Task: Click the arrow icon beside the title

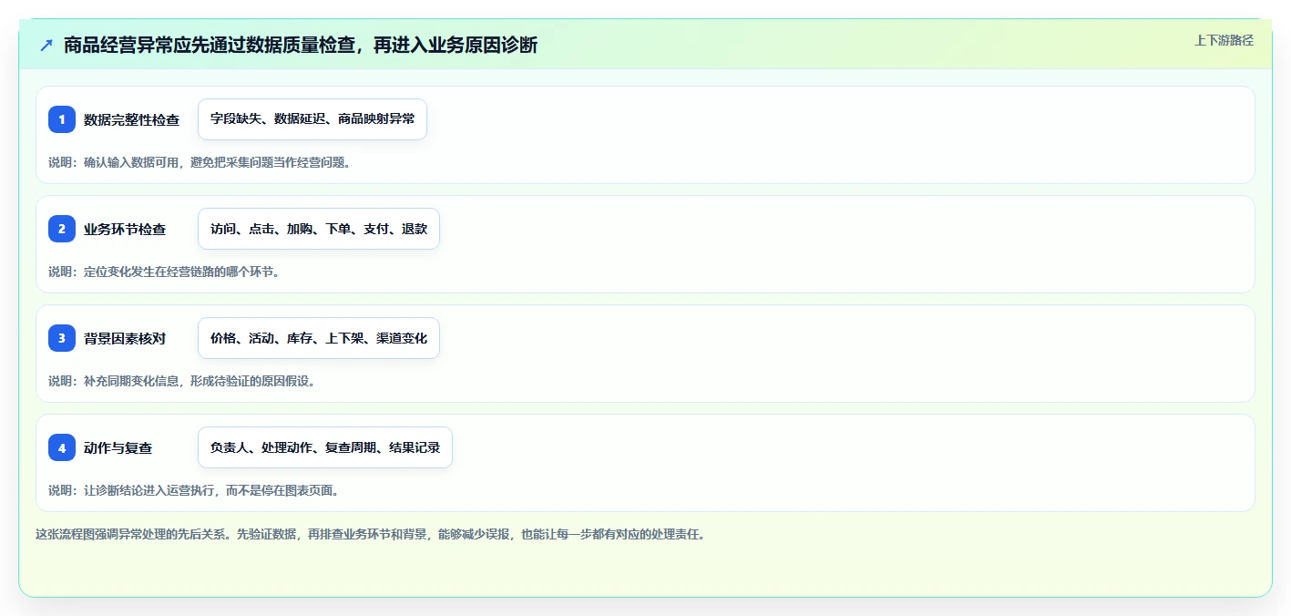Action: tap(46, 45)
